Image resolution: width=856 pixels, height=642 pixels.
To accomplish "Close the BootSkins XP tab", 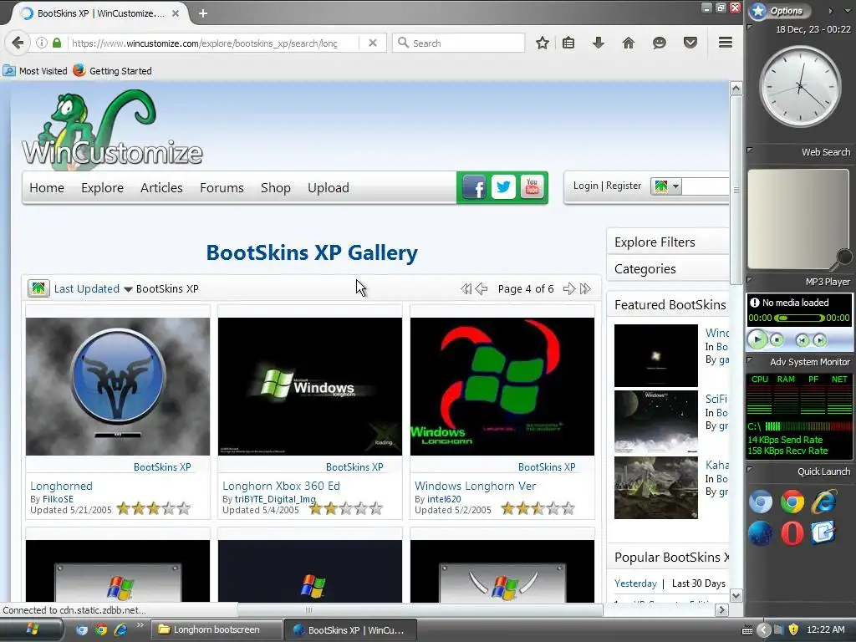I will click(x=176, y=13).
